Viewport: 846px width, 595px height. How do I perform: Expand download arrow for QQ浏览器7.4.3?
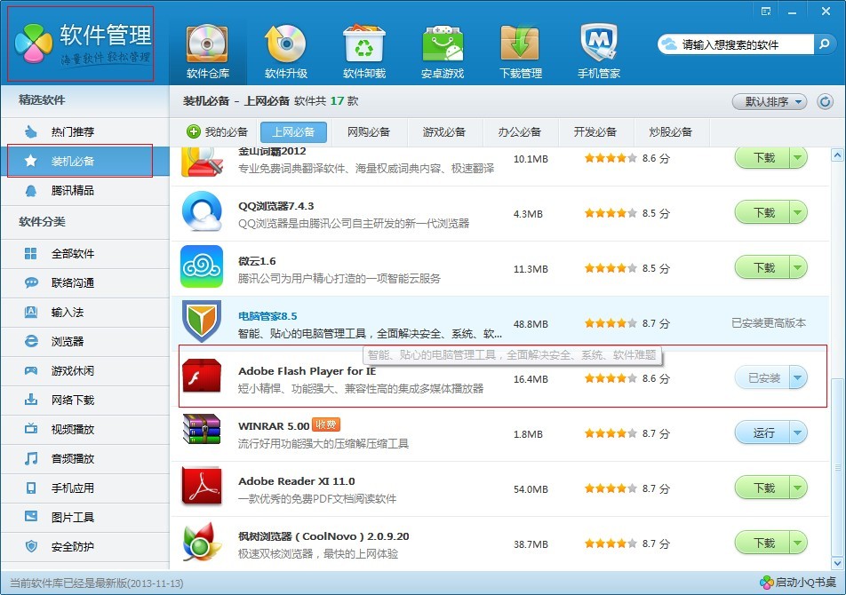pyautogui.click(x=798, y=213)
